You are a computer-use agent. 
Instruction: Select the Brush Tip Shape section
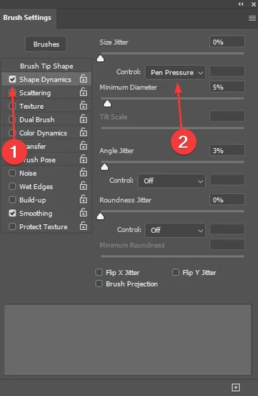coord(46,66)
